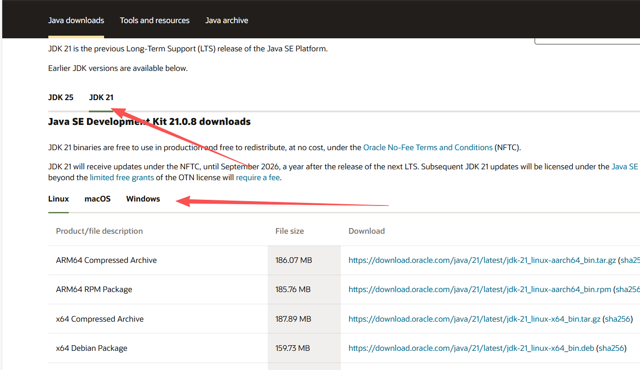Switch to the macOS downloads tab
This screenshot has width=640, height=370.
tap(98, 199)
